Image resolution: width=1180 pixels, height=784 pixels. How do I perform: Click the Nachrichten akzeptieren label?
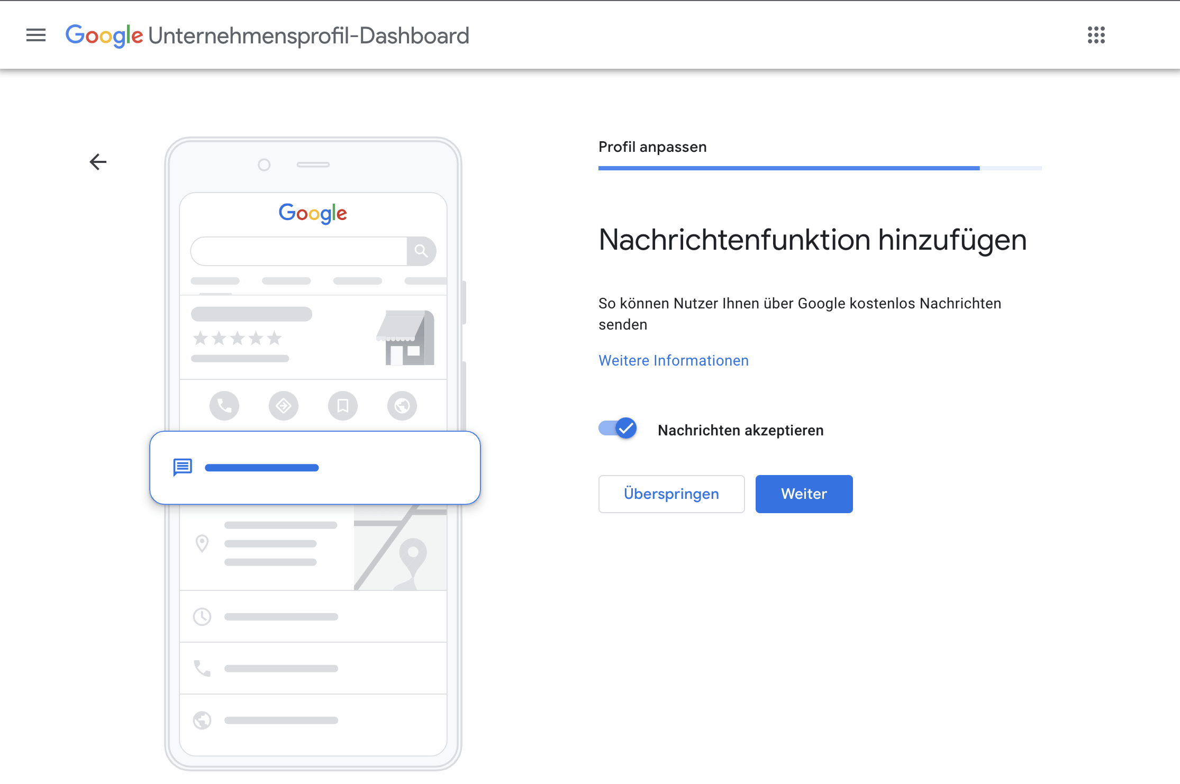coord(741,430)
